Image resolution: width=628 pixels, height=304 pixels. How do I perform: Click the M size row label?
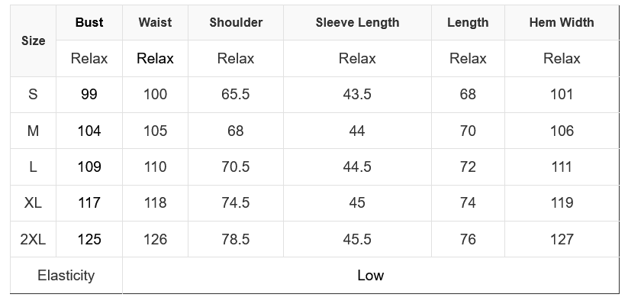point(33,131)
